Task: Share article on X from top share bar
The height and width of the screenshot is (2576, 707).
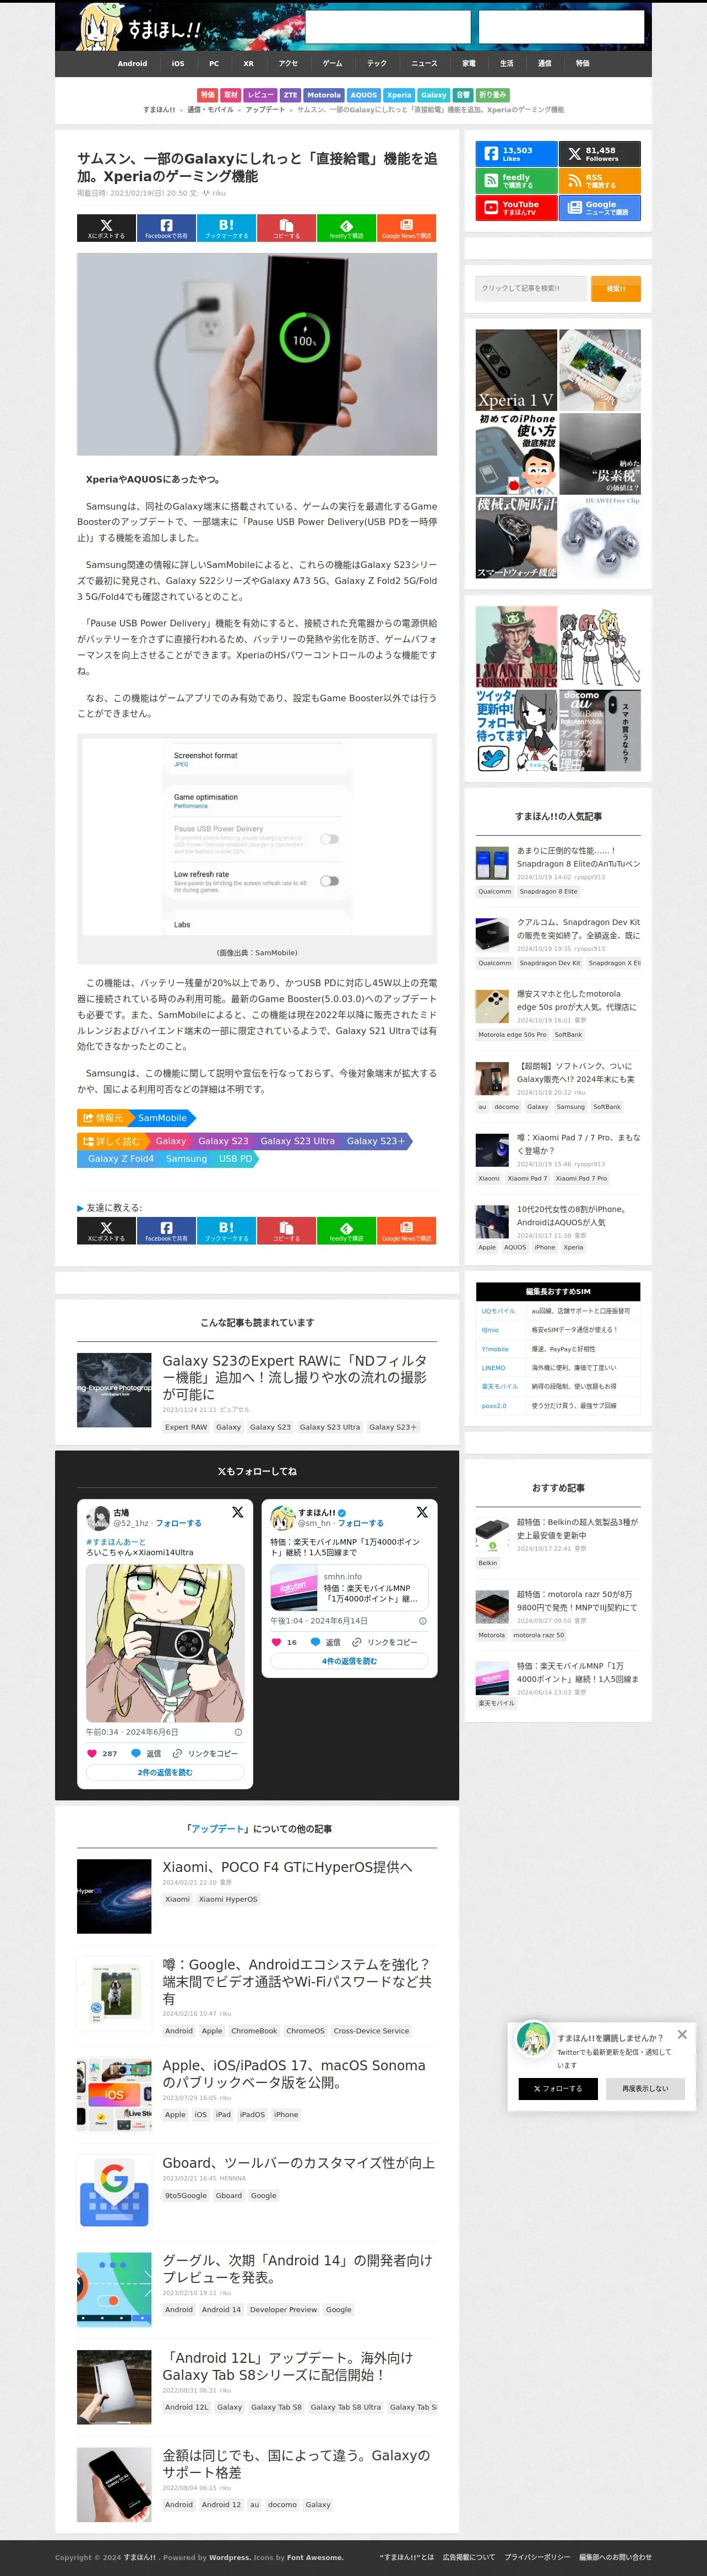Action: pos(106,228)
